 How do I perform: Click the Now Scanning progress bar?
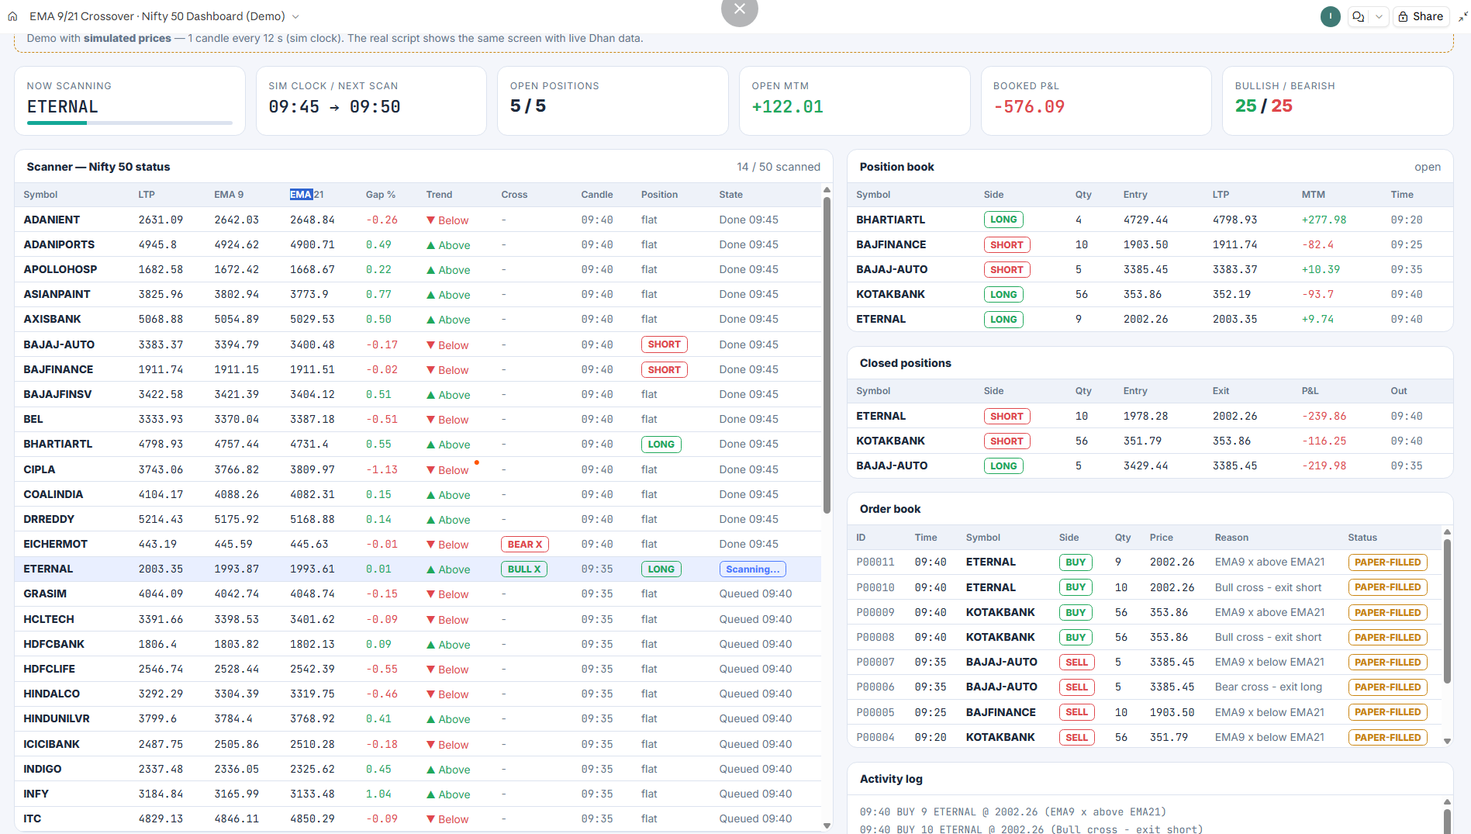[x=129, y=123]
